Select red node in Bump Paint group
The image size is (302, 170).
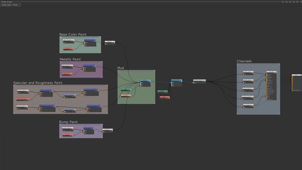[x=67, y=135]
